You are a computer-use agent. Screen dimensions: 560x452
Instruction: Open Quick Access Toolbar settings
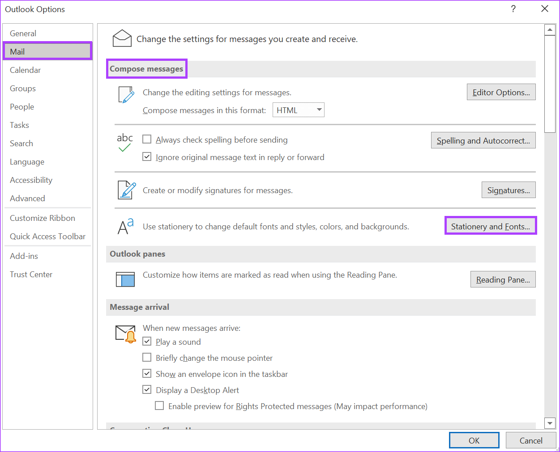[47, 237]
